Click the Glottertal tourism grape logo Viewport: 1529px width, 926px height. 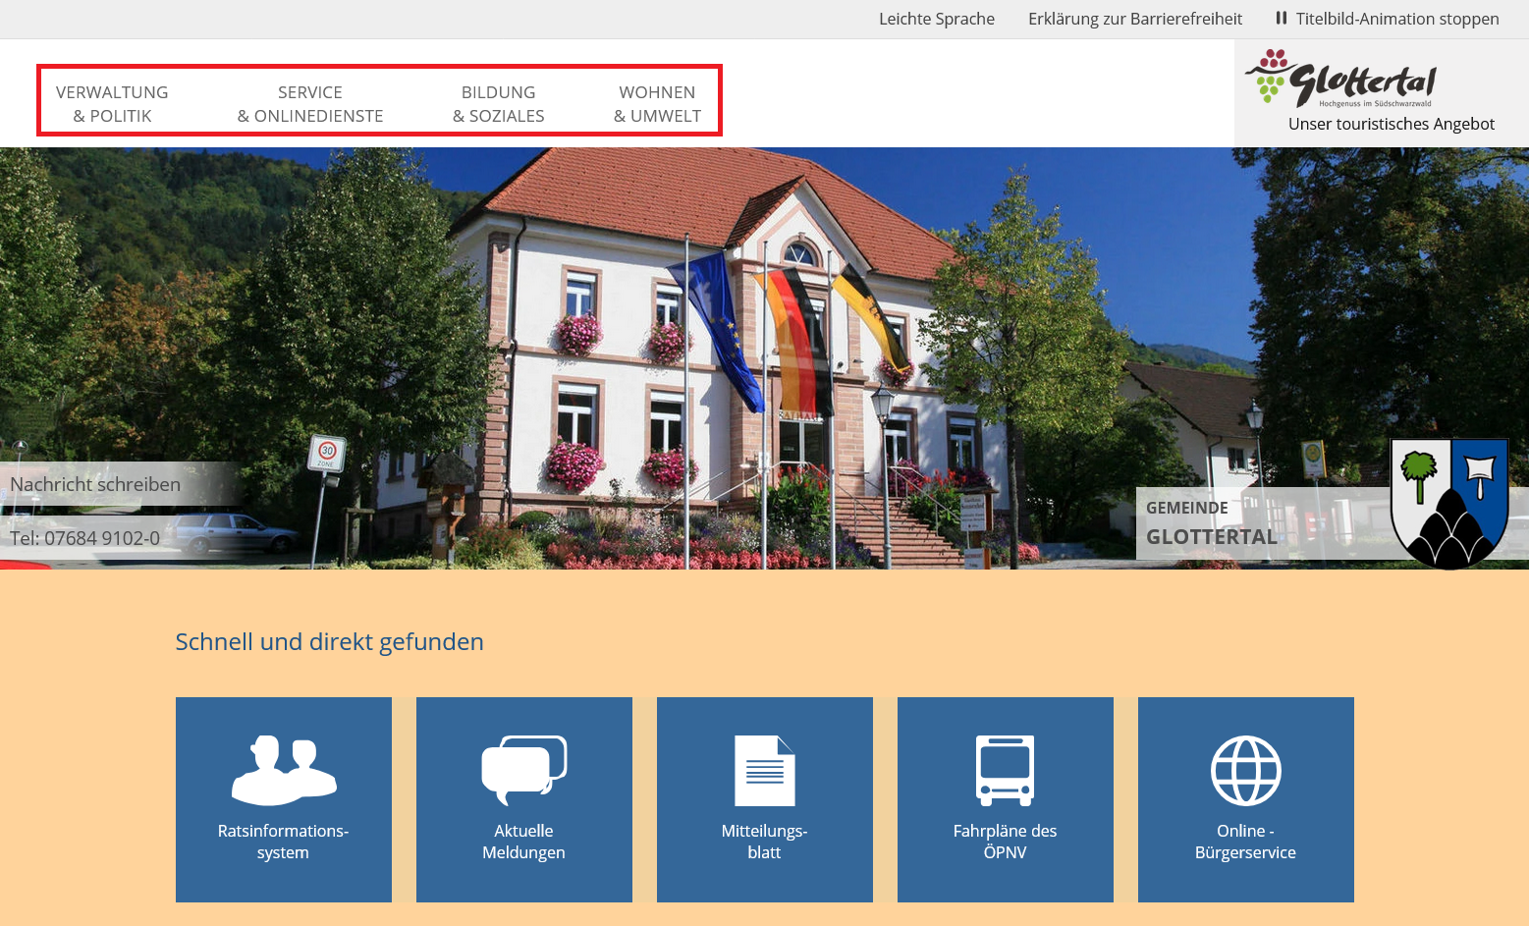(x=1341, y=79)
